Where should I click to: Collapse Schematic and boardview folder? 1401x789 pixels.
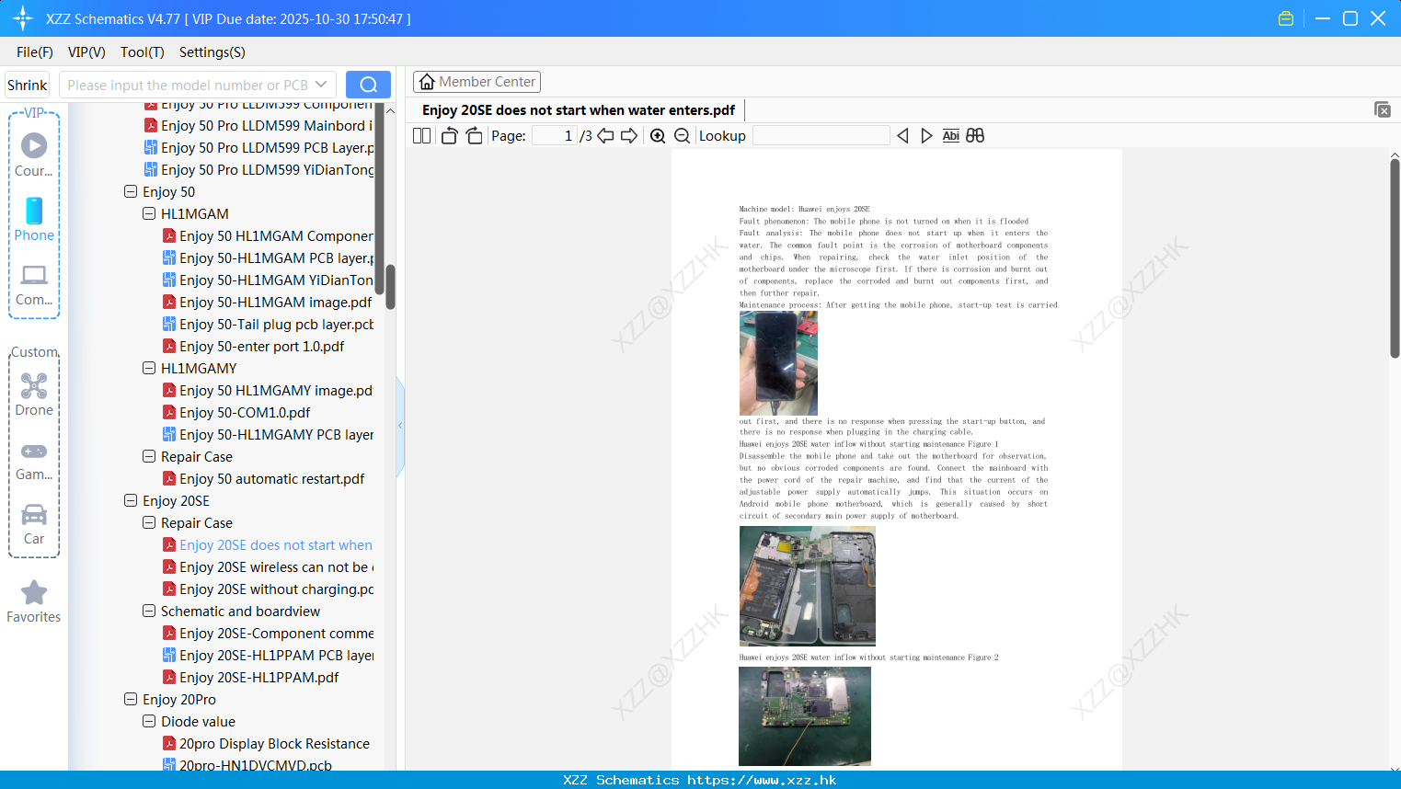pyautogui.click(x=149, y=612)
